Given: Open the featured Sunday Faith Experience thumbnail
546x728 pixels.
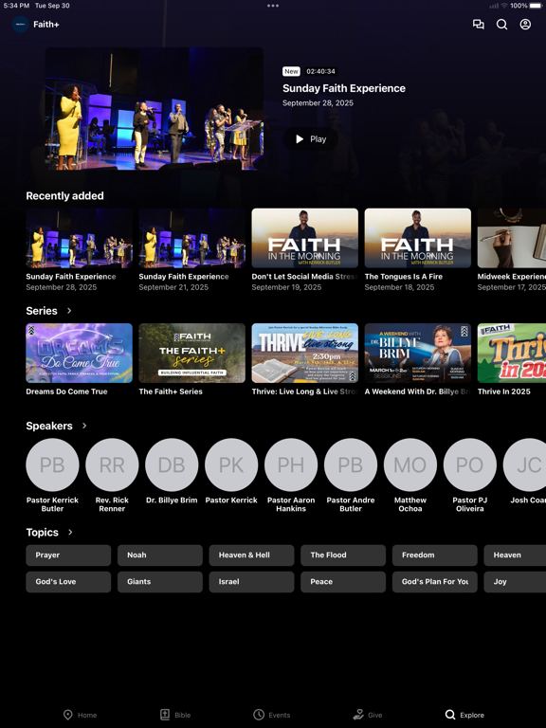Looking at the screenshot, I should pos(155,109).
